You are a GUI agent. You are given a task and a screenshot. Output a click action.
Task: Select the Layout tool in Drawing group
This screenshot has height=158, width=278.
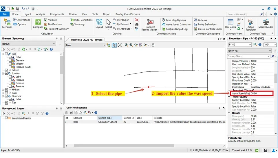pos(99,23)
